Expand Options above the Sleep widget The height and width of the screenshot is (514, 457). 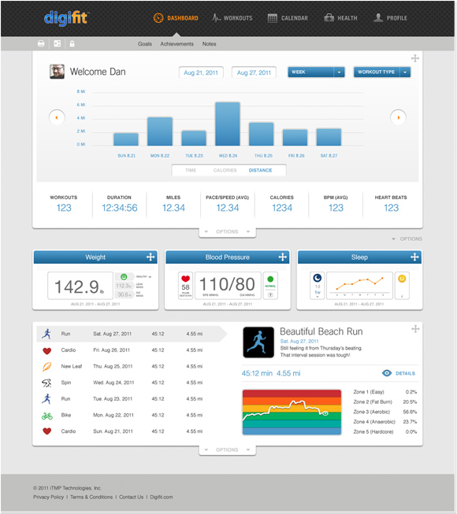(407, 239)
